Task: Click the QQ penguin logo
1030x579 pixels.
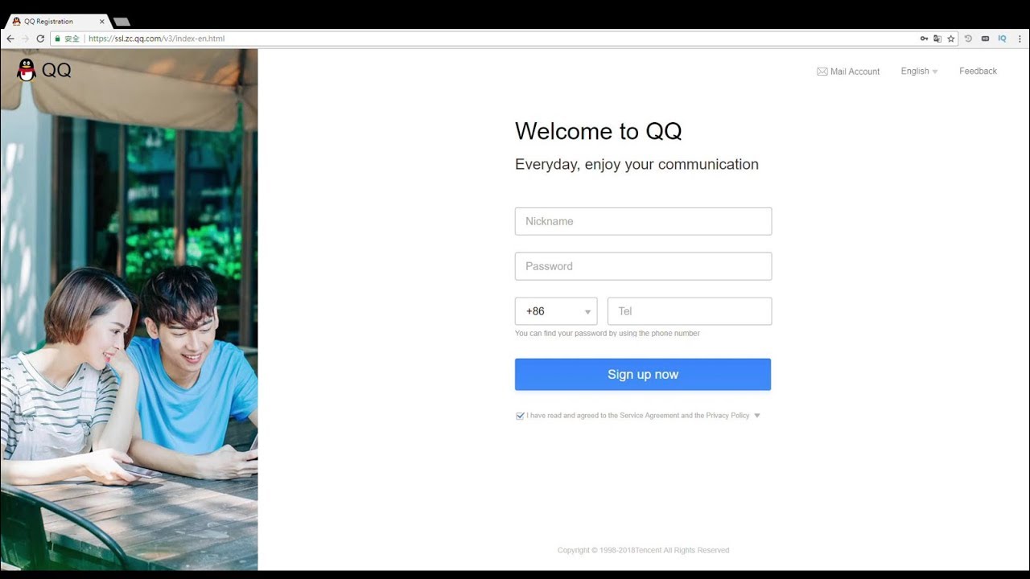Action: click(27, 70)
